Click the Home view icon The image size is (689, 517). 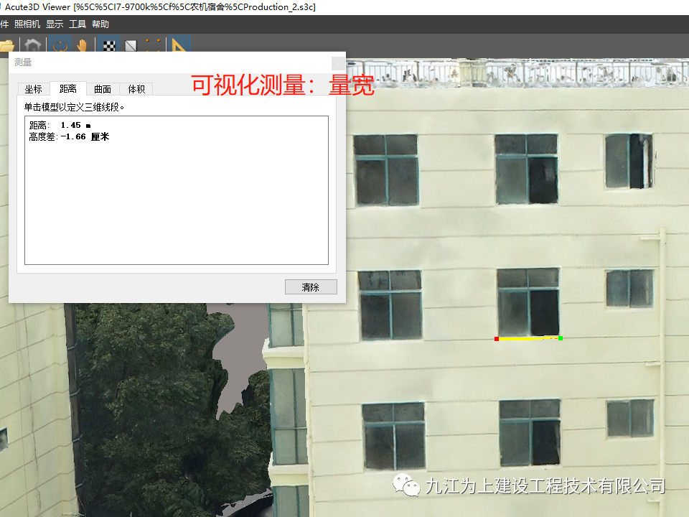point(33,46)
